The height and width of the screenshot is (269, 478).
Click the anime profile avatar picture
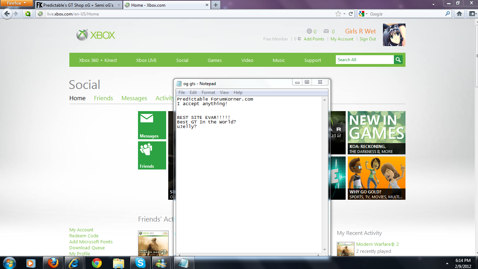[x=394, y=35]
